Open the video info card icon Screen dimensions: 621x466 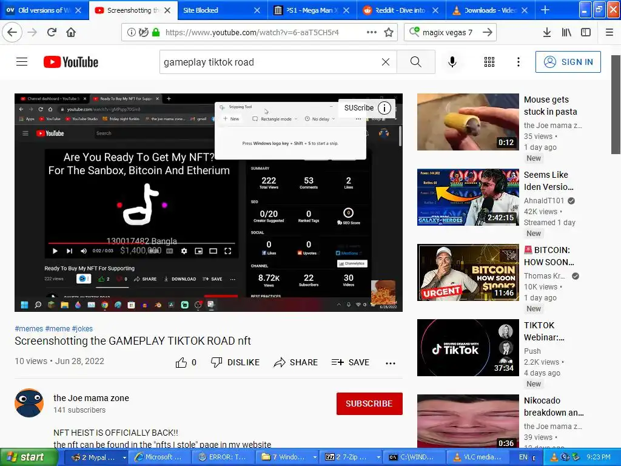(x=384, y=108)
